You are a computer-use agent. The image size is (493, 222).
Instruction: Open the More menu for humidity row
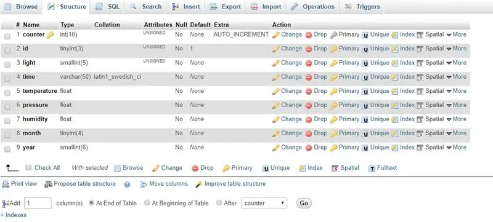(x=456, y=119)
